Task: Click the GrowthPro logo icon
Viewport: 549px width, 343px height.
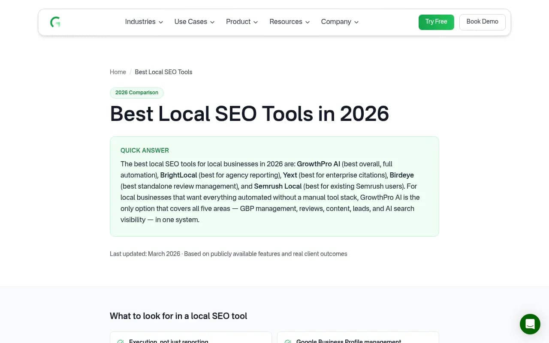Action: click(x=55, y=22)
